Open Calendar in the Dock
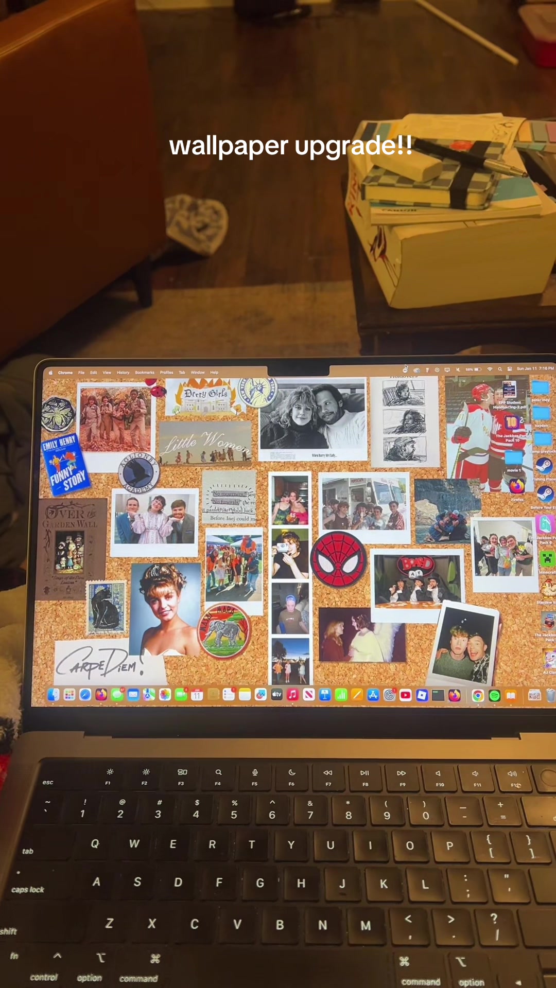 click(x=197, y=695)
